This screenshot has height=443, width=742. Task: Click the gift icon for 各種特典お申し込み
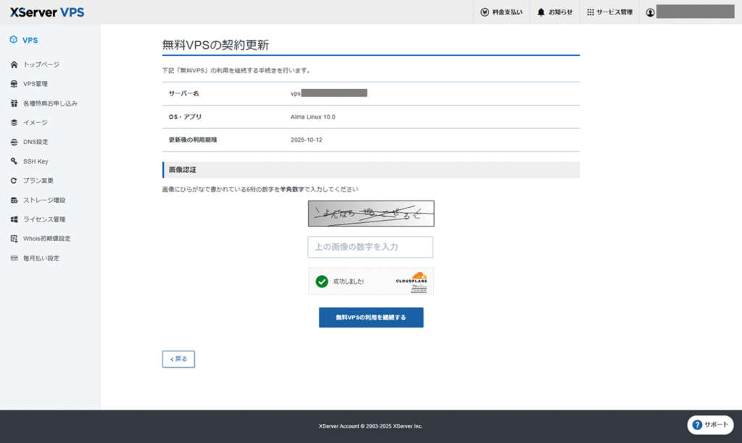point(14,104)
